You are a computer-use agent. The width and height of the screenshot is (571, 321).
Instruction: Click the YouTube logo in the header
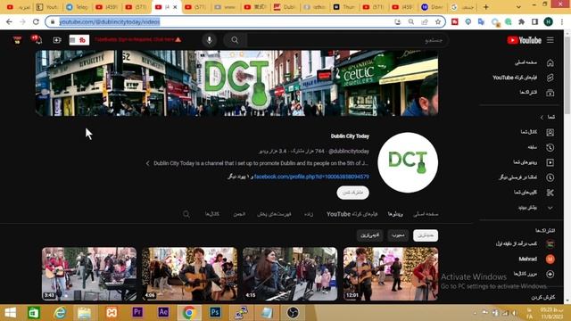(525, 40)
